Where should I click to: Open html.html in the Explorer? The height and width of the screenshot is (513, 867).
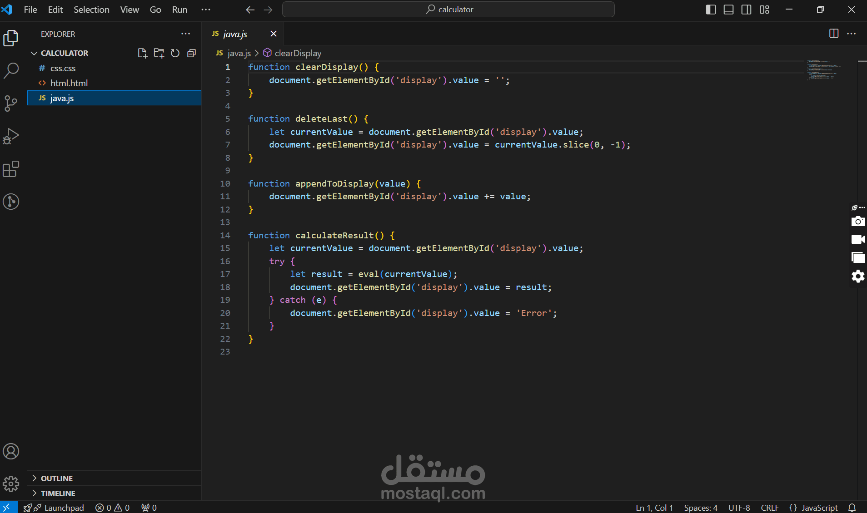click(115, 83)
